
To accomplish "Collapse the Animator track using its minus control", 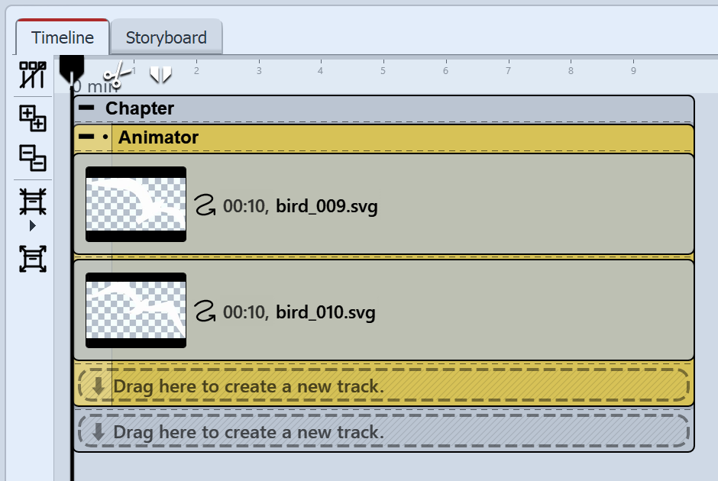I will [x=87, y=137].
